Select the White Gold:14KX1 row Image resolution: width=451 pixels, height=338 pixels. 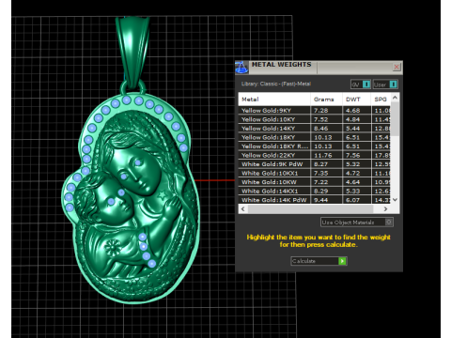[x=315, y=191]
